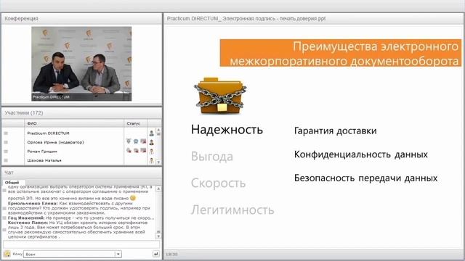
Task: Click the slide counter 19/30
Action: 171,254
